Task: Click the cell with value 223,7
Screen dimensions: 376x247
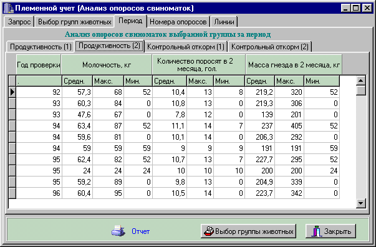Action: point(259,193)
